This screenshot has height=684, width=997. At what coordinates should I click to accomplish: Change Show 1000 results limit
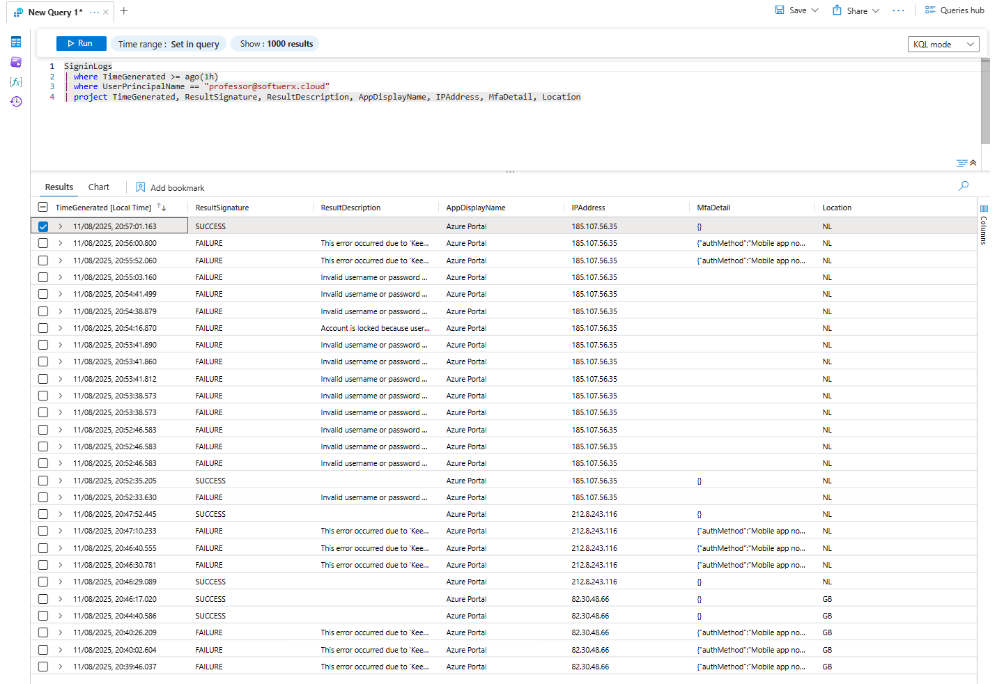tap(275, 44)
